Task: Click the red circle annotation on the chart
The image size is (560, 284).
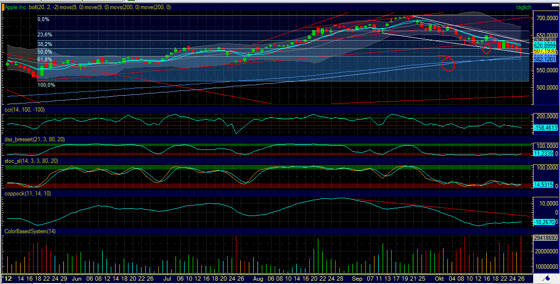Action: (447, 65)
